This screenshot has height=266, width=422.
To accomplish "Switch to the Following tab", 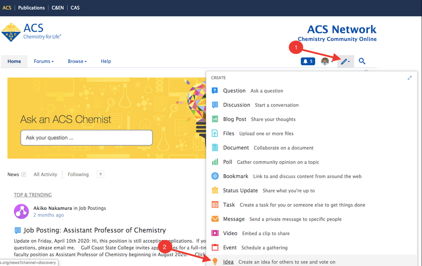I will tap(78, 174).
